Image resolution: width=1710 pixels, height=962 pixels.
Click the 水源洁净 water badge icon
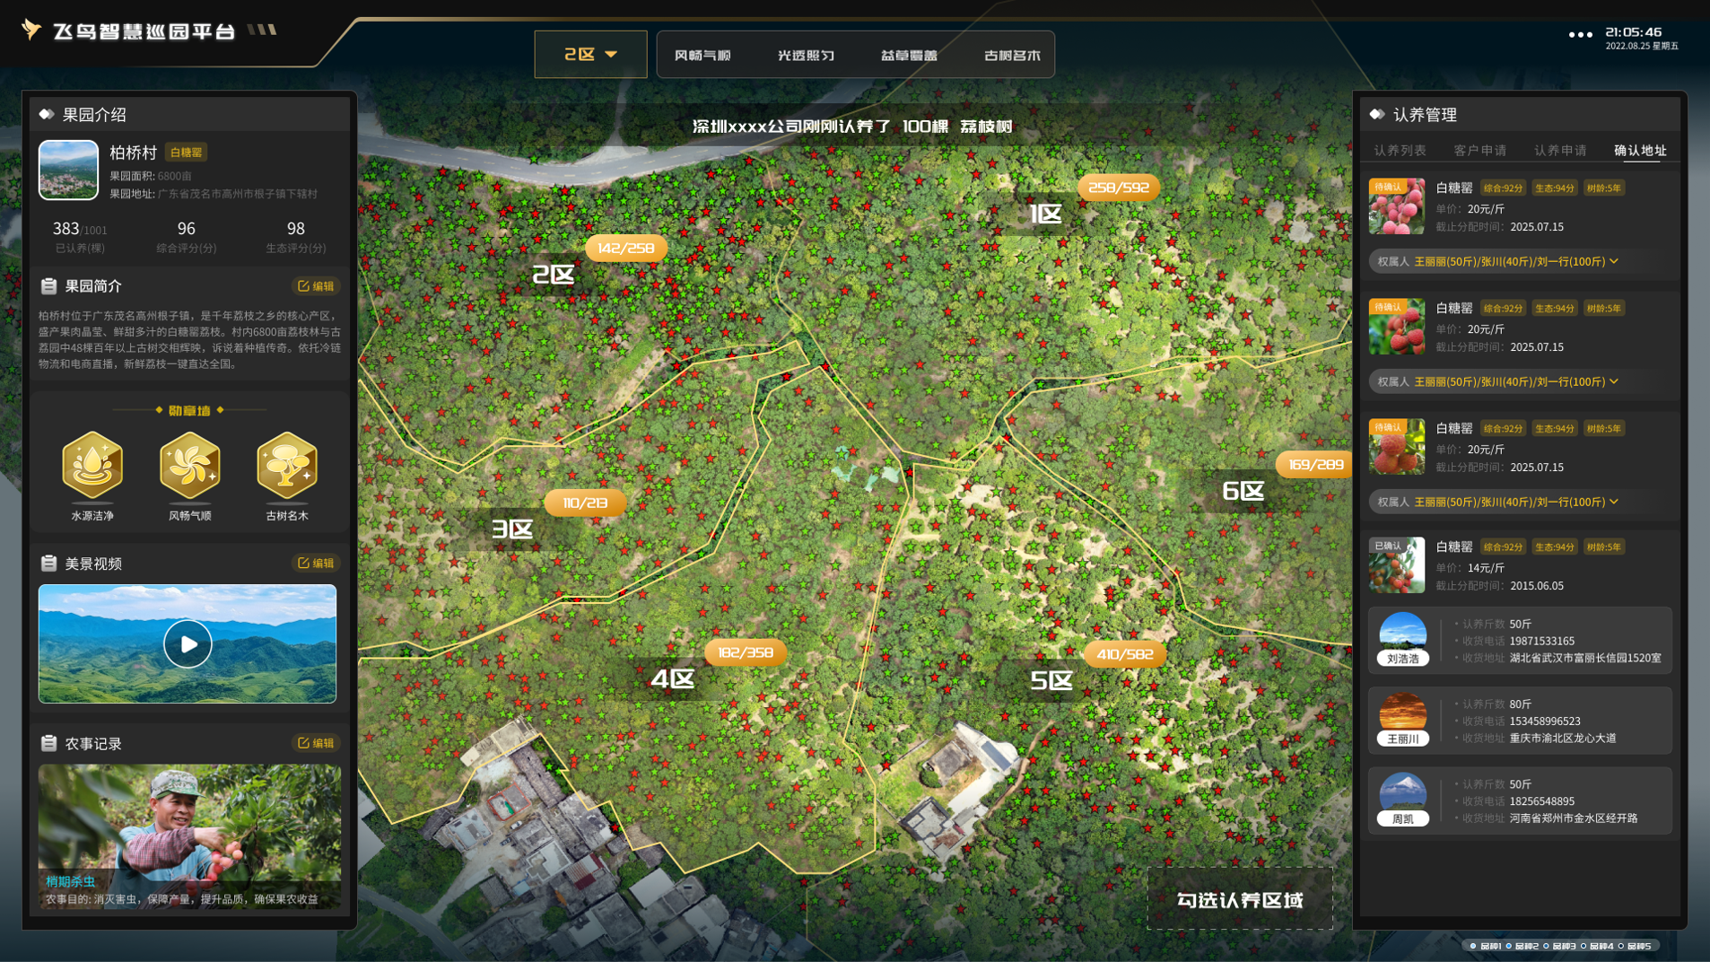coord(92,465)
